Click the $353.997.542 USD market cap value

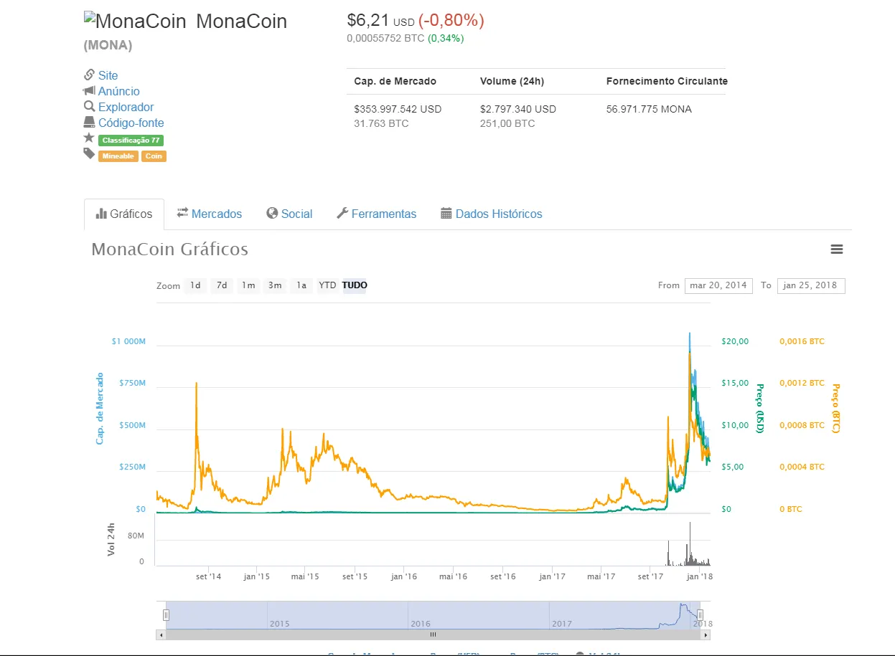pos(398,109)
